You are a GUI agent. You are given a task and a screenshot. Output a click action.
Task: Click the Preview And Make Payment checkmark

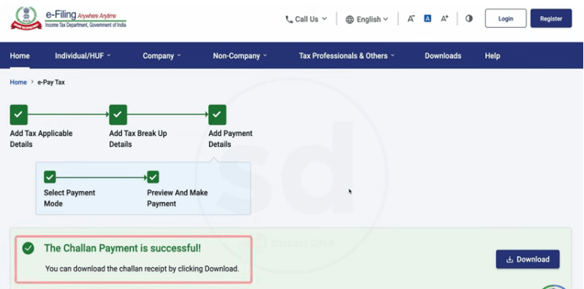[x=153, y=177]
